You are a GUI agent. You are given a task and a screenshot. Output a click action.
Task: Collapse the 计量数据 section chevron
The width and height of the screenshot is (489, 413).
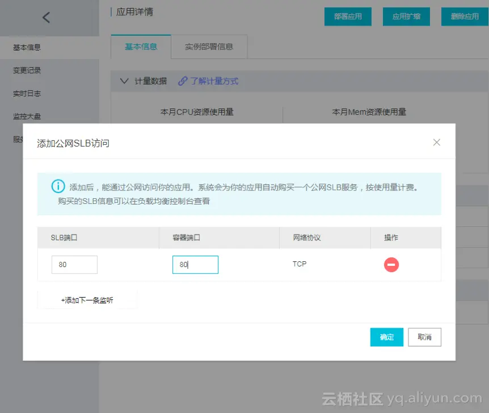[x=124, y=81]
